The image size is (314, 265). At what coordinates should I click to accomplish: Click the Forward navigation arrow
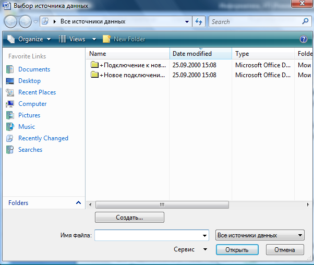pyautogui.click(x=25, y=21)
